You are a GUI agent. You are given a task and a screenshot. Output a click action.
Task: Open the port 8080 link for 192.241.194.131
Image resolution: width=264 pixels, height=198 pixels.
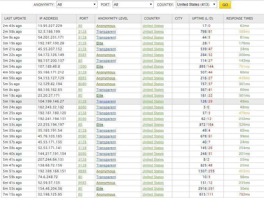(82, 119)
